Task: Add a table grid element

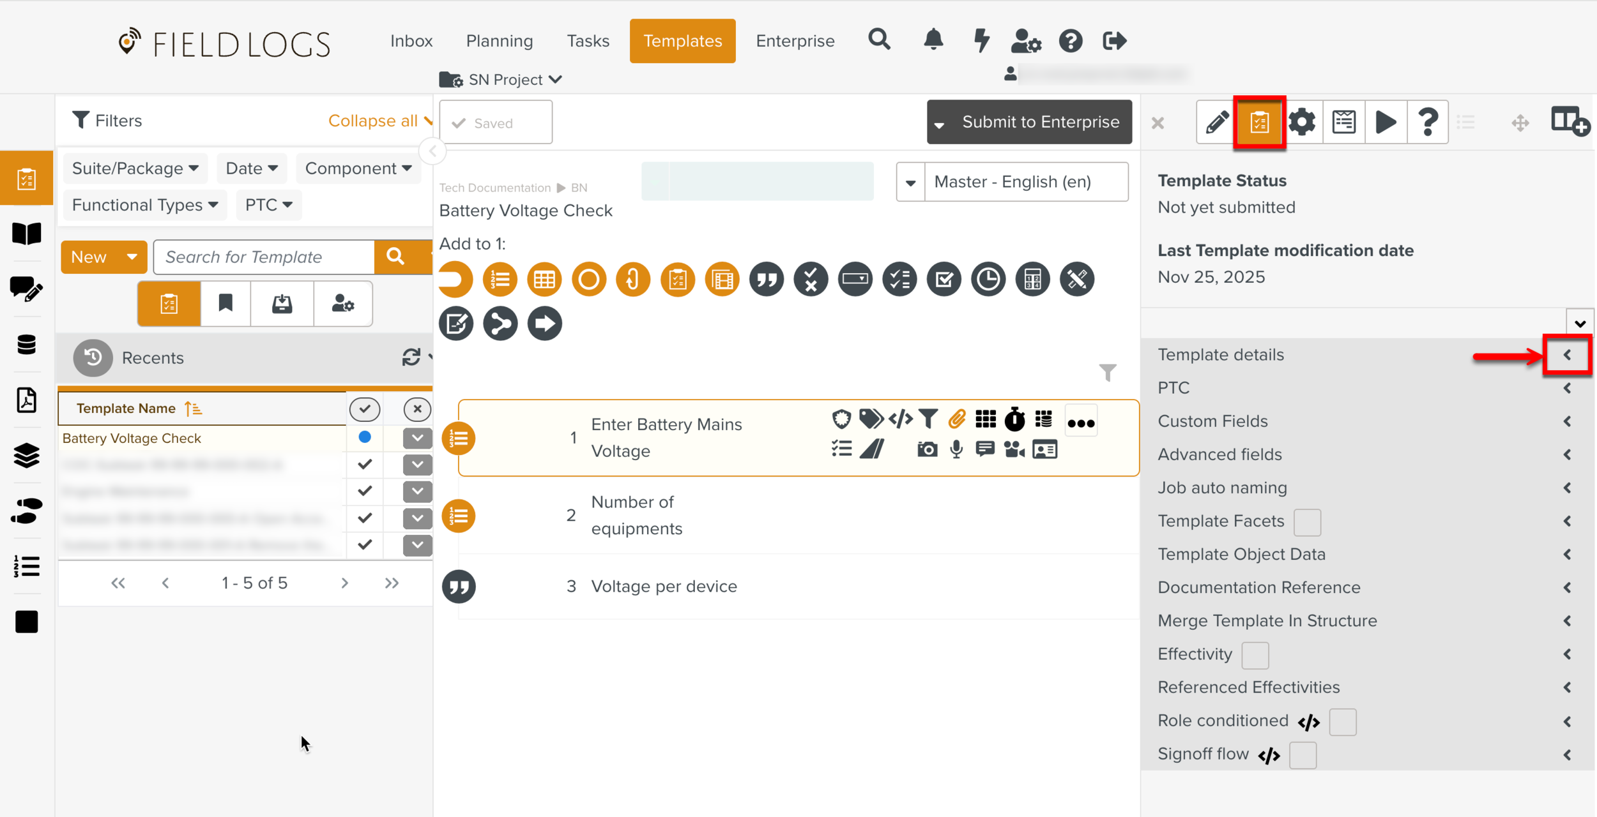Action: tap(544, 280)
